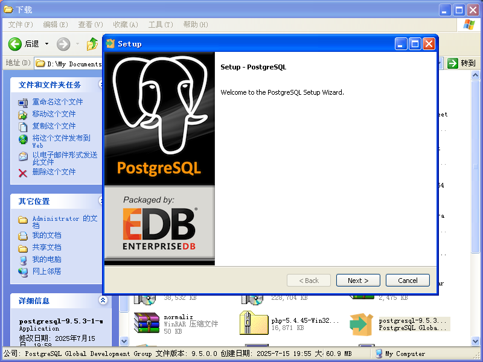The image size is (483, 362).
Task: Open the 网上邻居 location link
Action: (x=47, y=271)
